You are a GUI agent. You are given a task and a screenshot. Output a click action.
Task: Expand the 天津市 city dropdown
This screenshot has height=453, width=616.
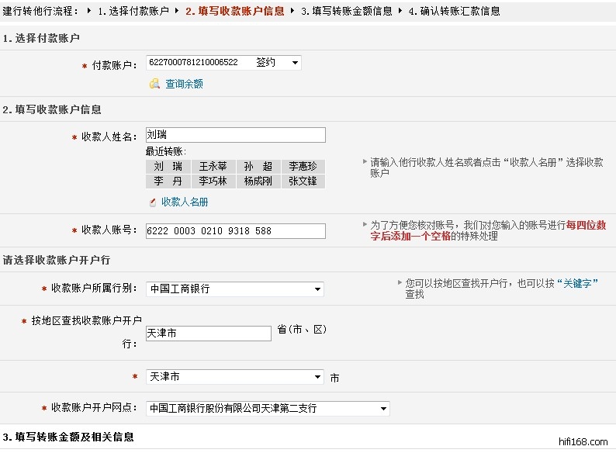point(317,377)
